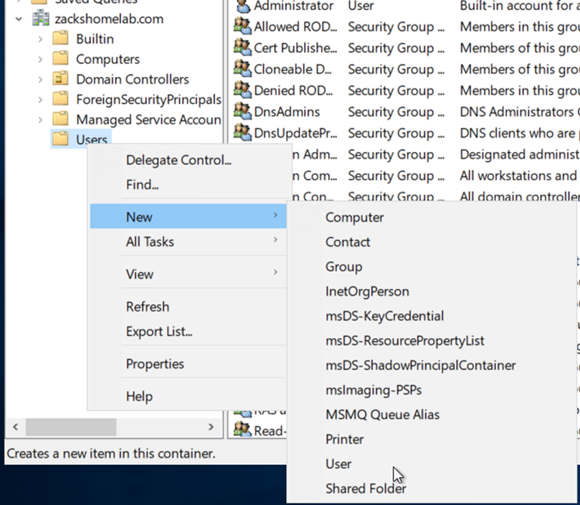
Task: Click the DnsAdmins name text
Action: pyautogui.click(x=287, y=112)
